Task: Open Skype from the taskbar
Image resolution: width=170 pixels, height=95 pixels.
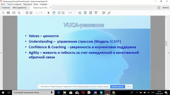Action: (101, 93)
